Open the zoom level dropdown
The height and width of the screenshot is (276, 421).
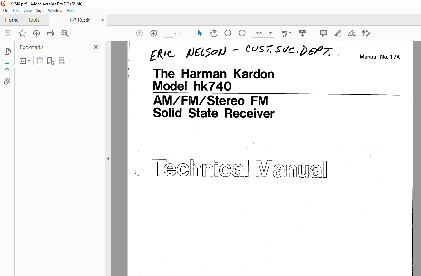pos(270,33)
